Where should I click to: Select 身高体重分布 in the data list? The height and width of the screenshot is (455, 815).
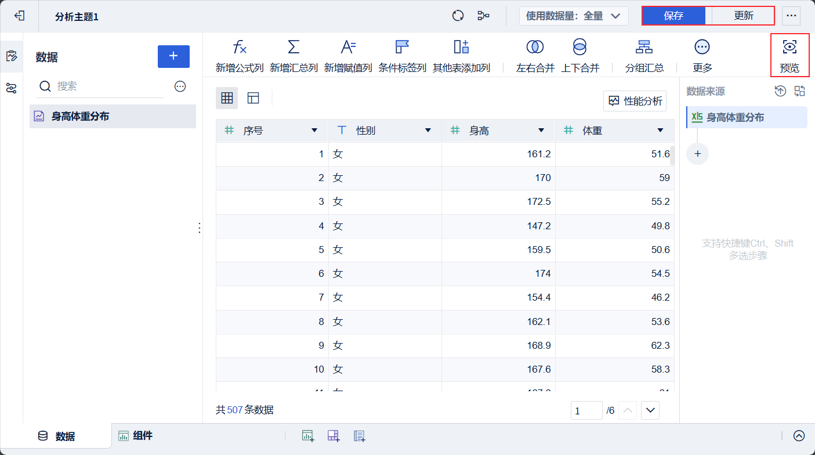(113, 116)
